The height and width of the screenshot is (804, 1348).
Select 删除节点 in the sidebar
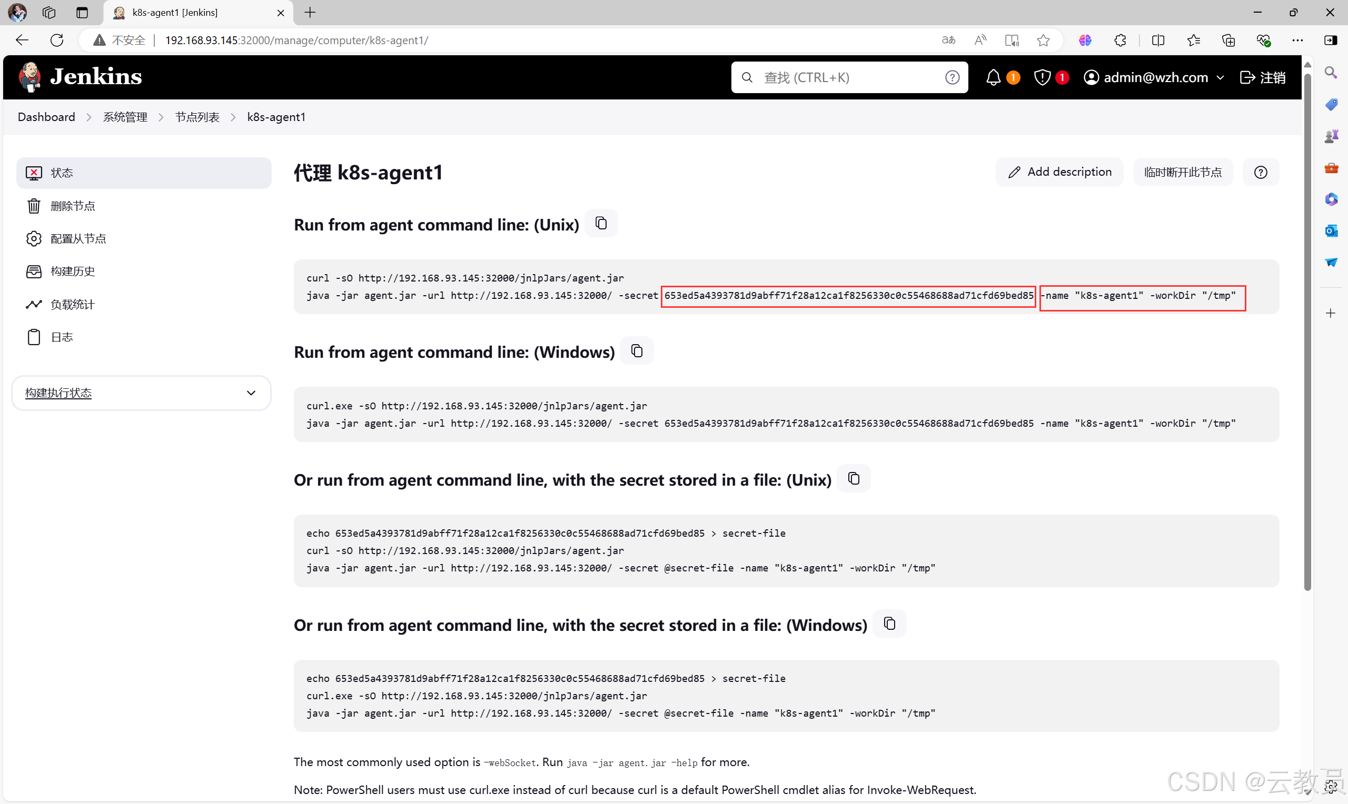click(x=144, y=206)
